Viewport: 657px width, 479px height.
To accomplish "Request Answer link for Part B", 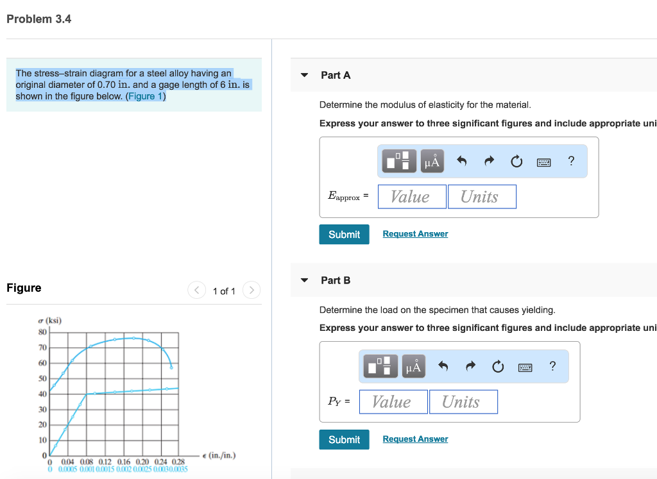I will (415, 439).
